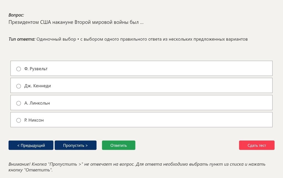Finish the test with Сдать тест
The image size is (283, 178).
(x=257, y=145)
